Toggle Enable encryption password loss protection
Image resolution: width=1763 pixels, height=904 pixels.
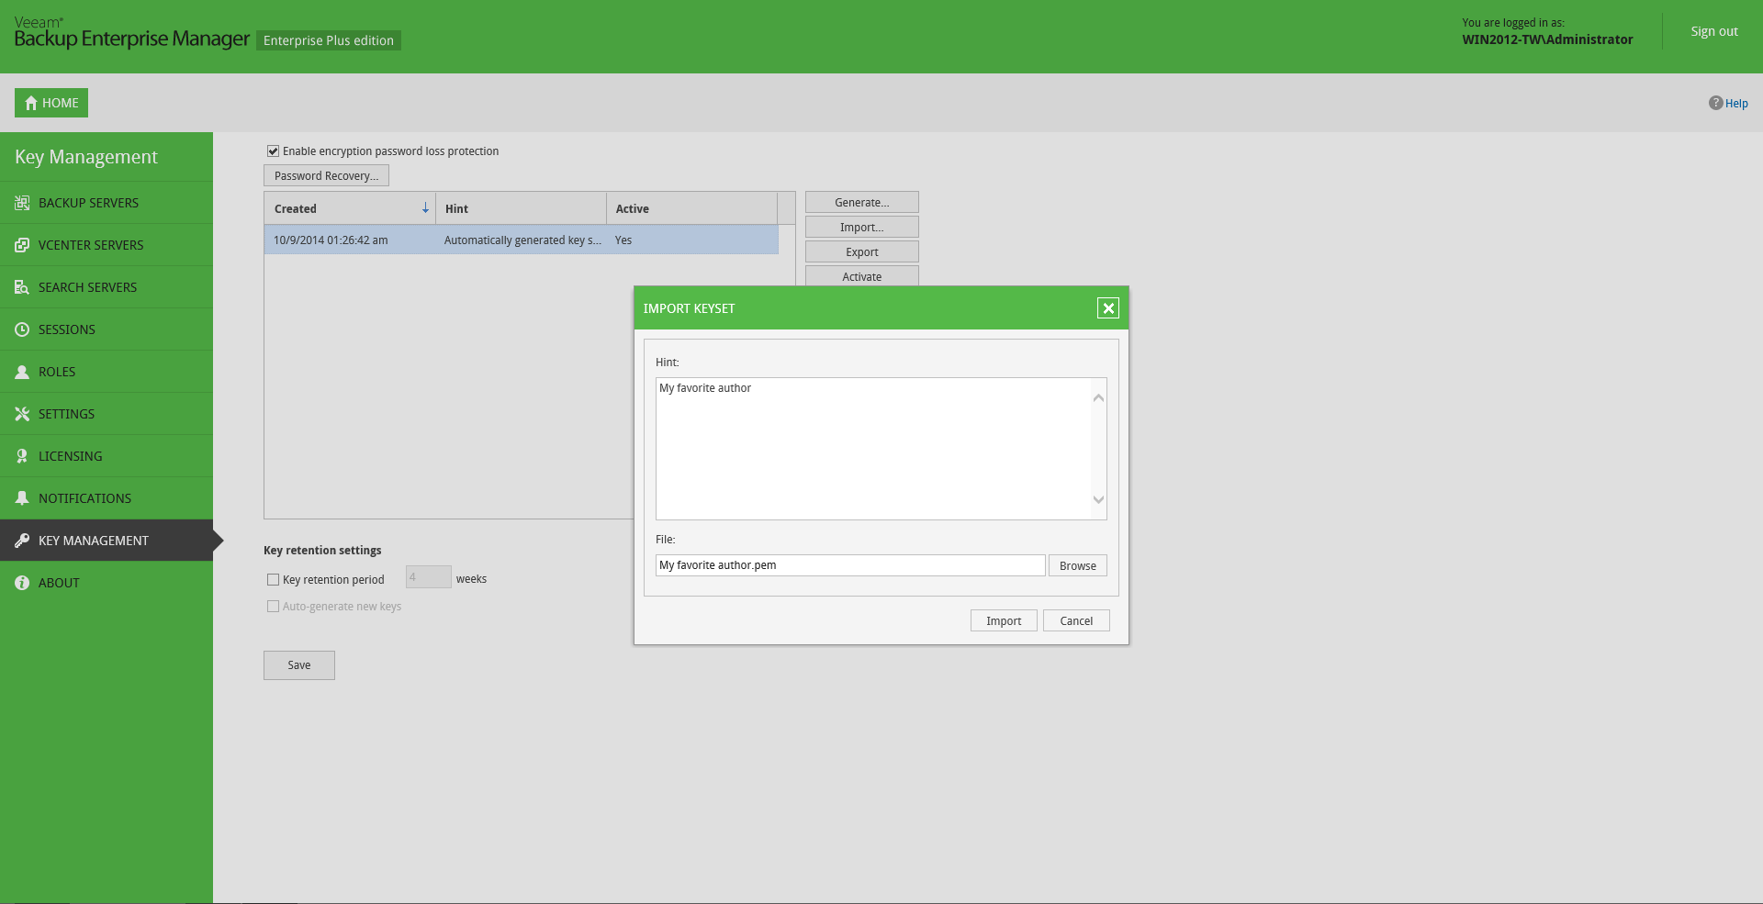click(x=273, y=151)
